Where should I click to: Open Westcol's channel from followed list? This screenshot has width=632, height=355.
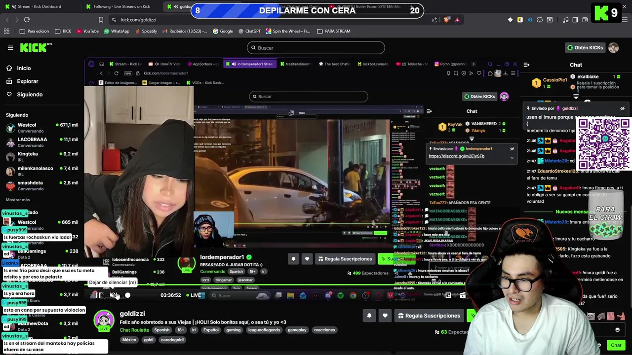tap(42, 128)
